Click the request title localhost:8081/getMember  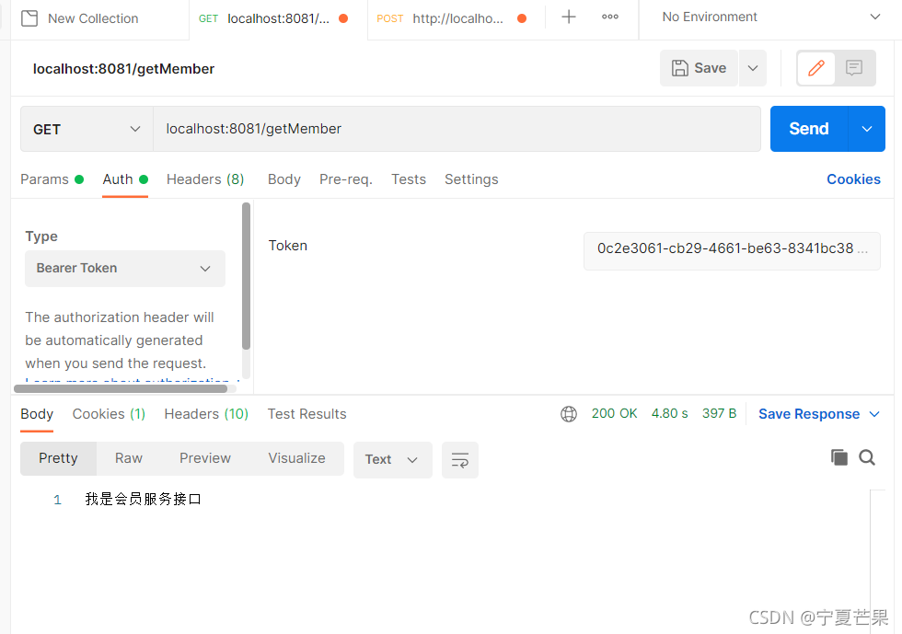click(123, 69)
